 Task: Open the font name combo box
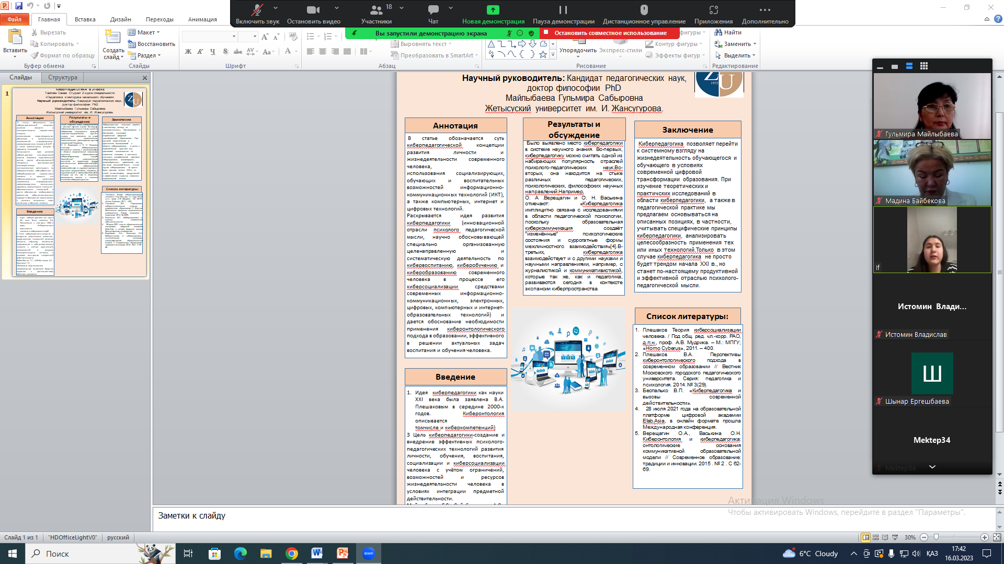[x=209, y=37]
